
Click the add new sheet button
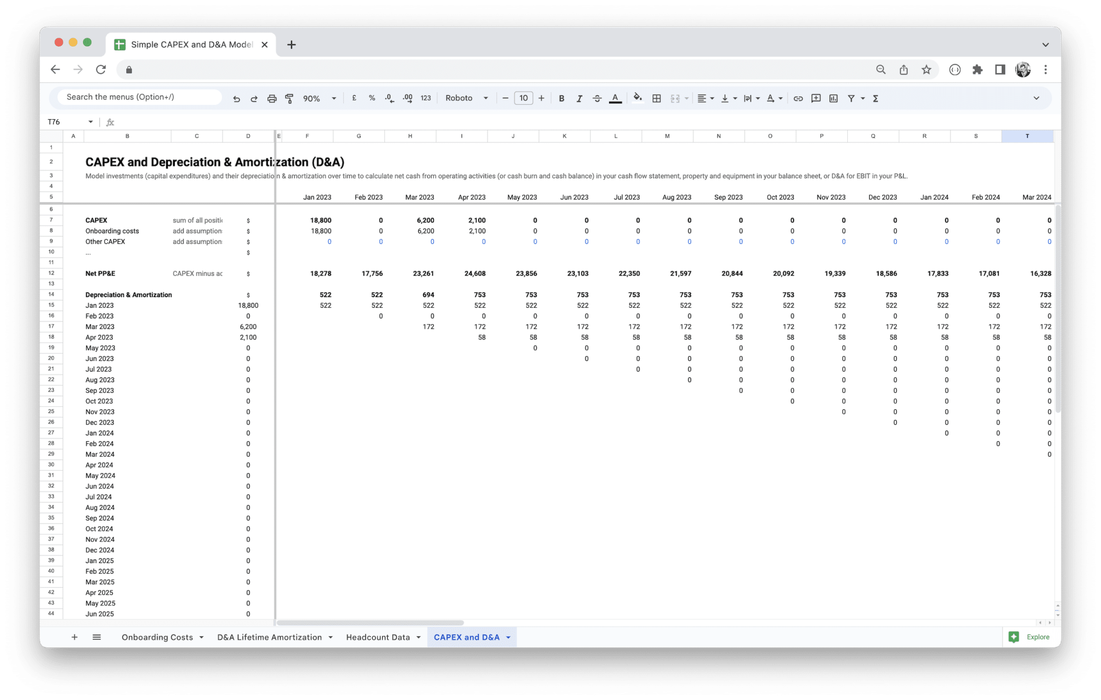click(74, 637)
